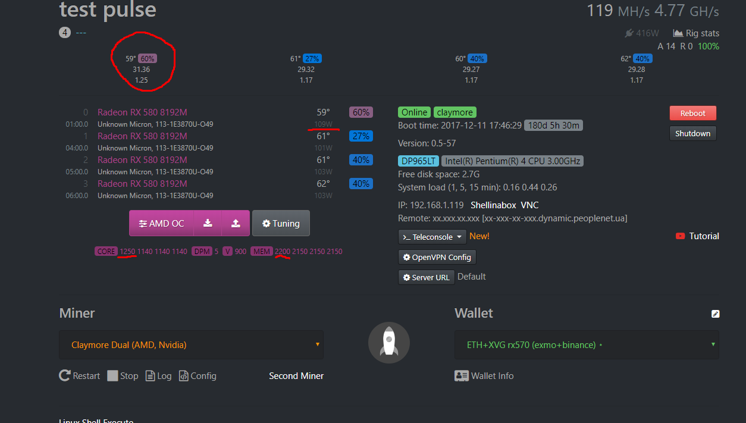Click the Second Miner option
Viewport: 746px width, 423px height.
coord(296,376)
